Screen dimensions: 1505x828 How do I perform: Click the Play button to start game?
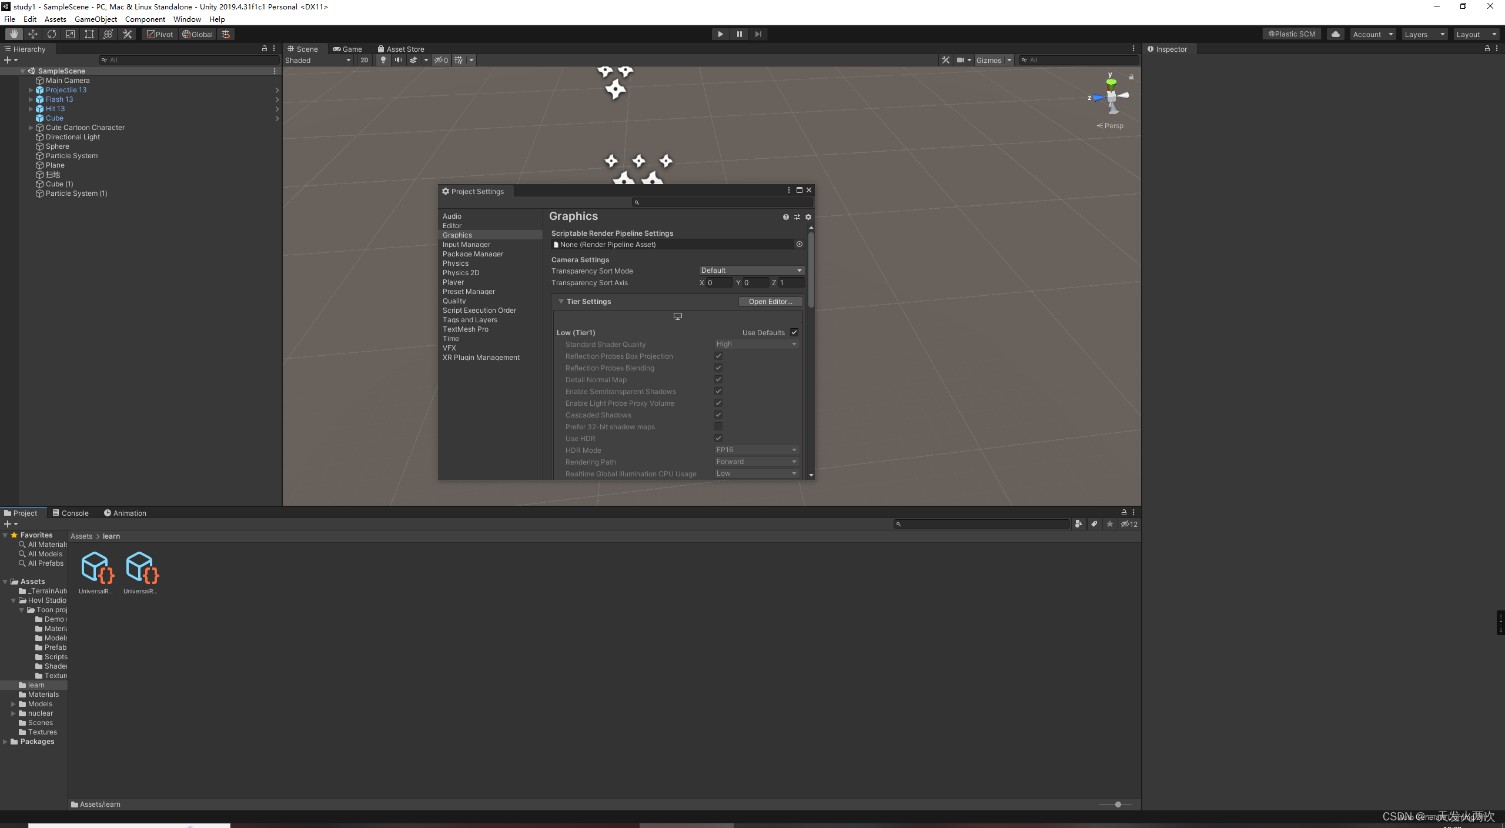[720, 34]
